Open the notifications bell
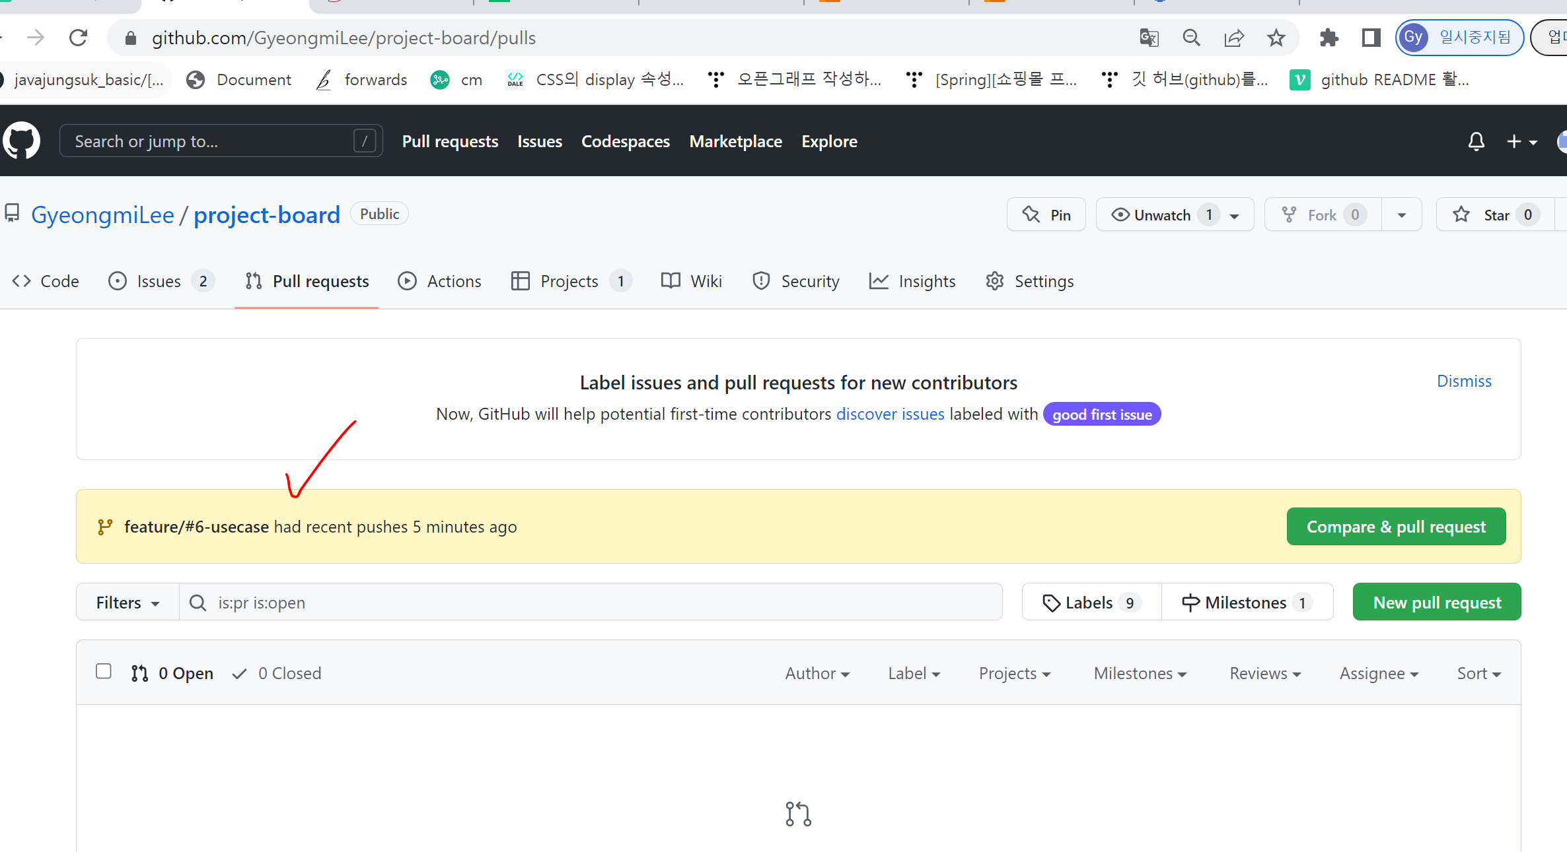This screenshot has width=1567, height=852. tap(1476, 141)
